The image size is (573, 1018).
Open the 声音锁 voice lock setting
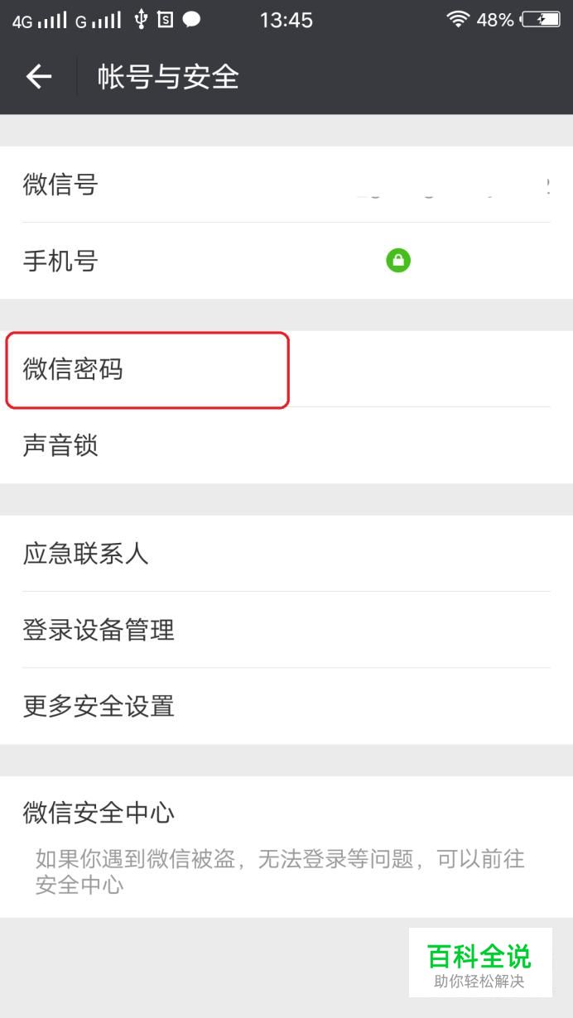286,445
